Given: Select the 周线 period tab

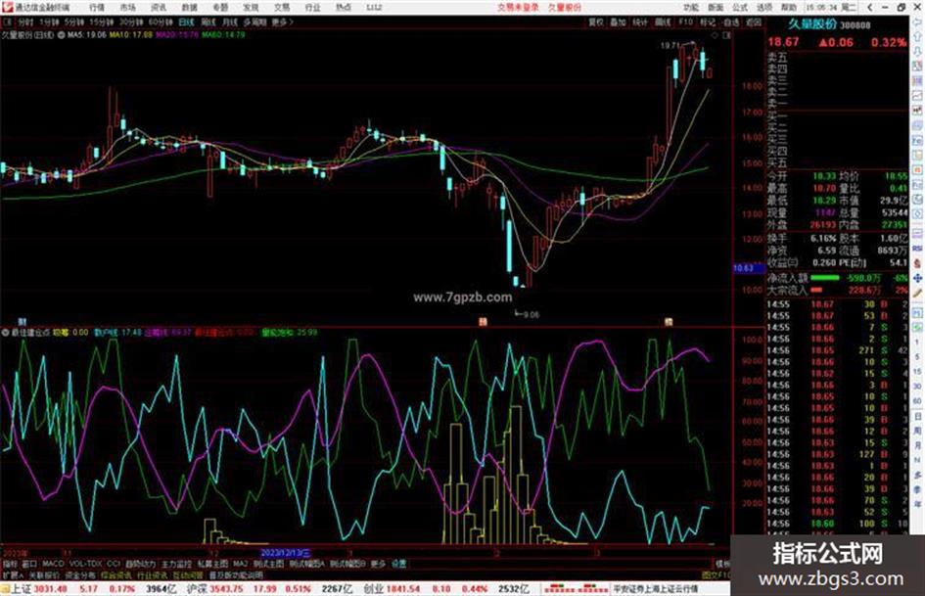Looking at the screenshot, I should (208, 22).
